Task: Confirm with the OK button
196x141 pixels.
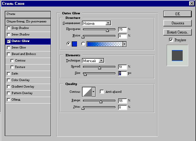Action: 177,14
